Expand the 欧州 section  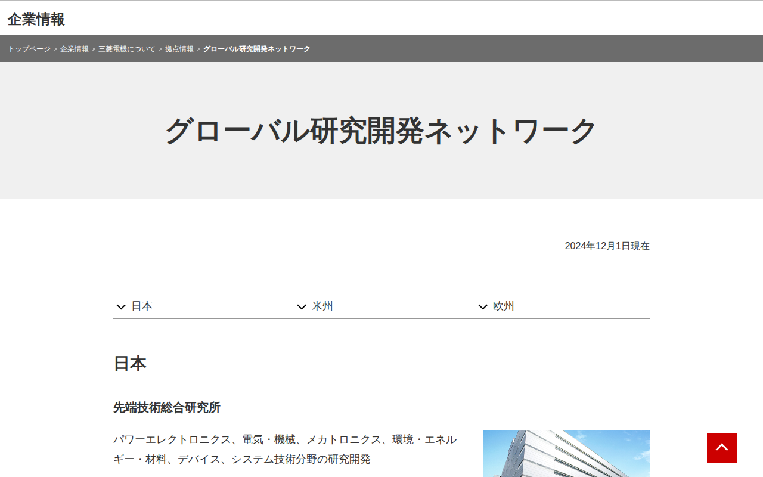(x=504, y=306)
